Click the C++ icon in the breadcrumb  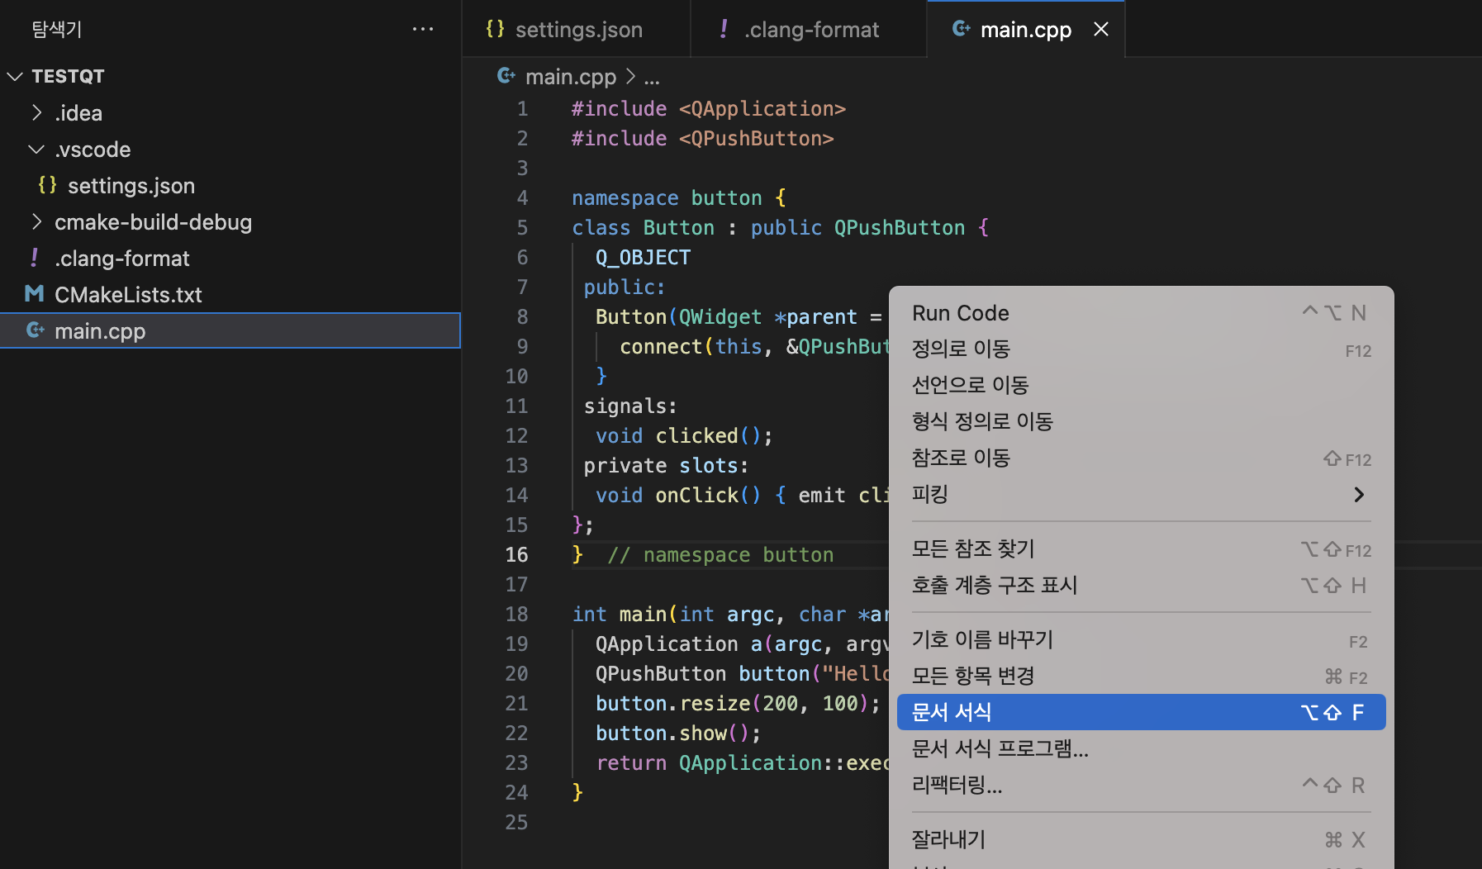click(x=506, y=76)
